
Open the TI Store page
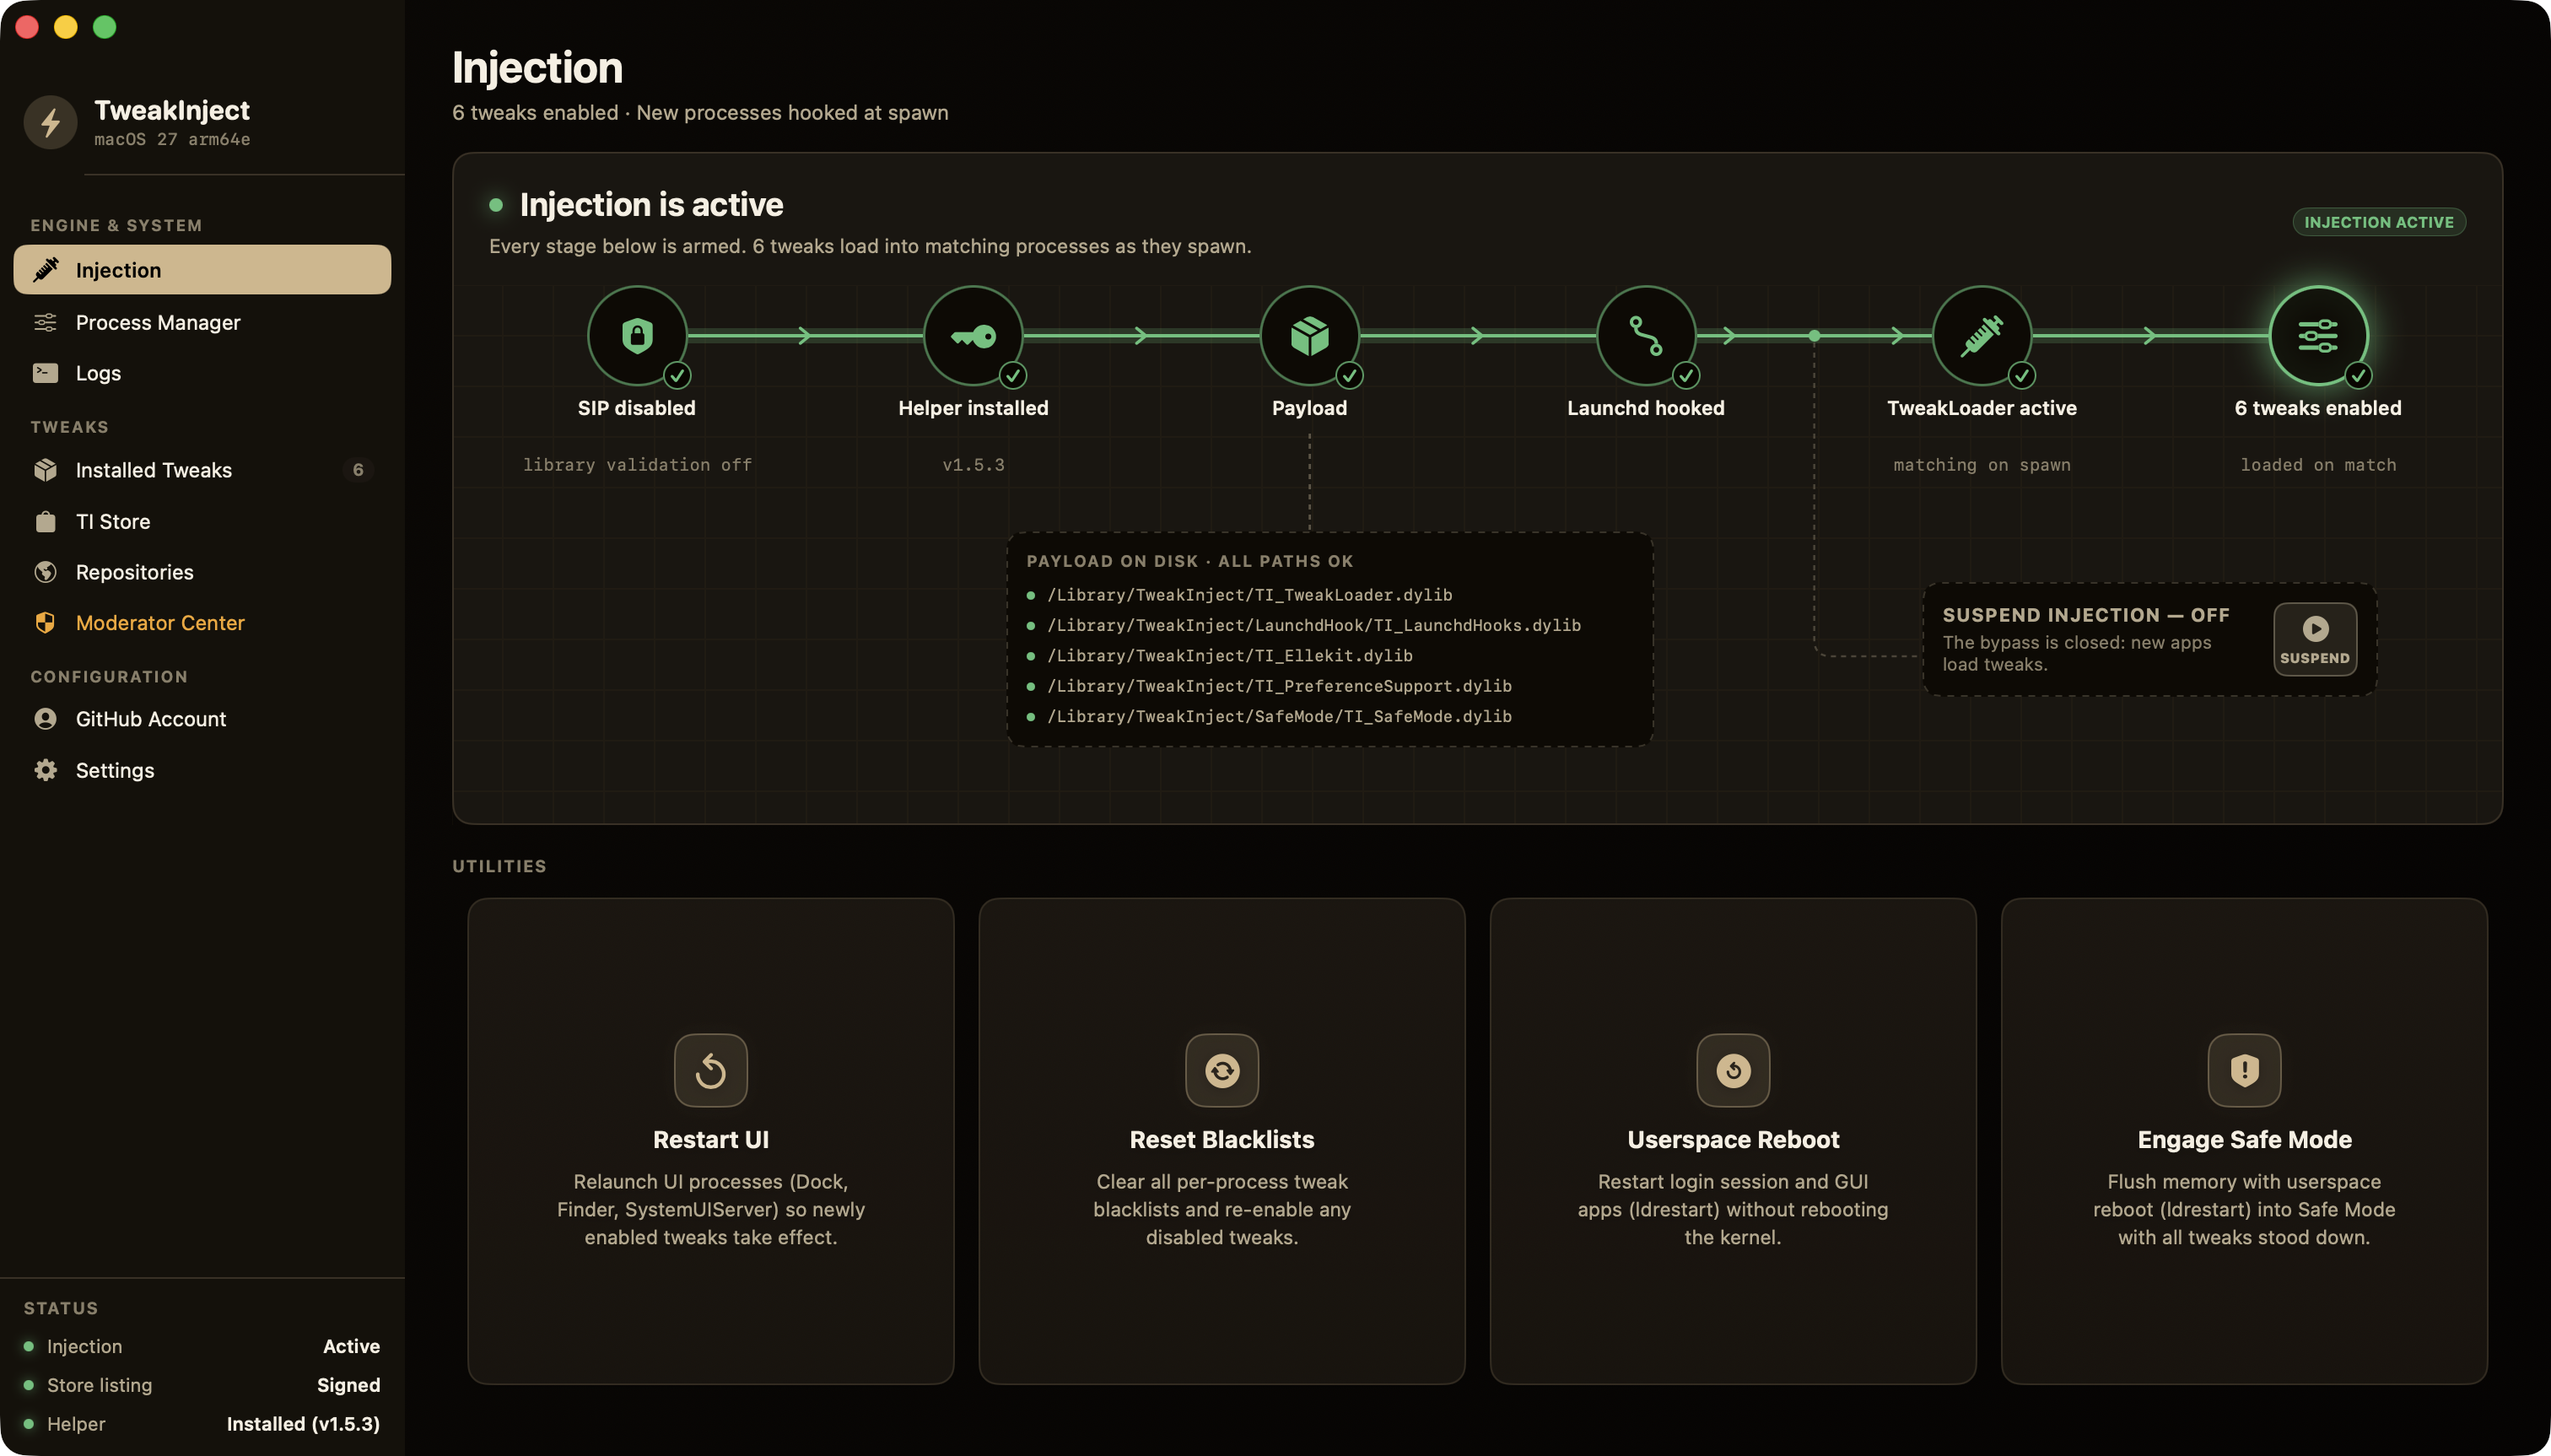click(202, 521)
